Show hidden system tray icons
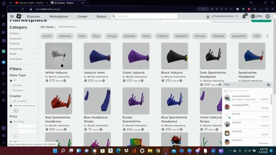276x155 pixels. (x=230, y=151)
